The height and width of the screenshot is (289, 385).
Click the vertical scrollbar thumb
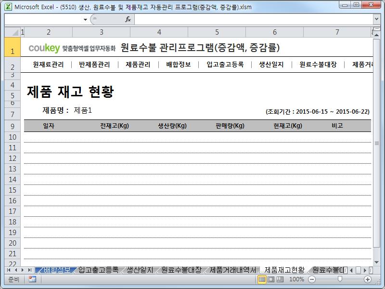point(376,143)
